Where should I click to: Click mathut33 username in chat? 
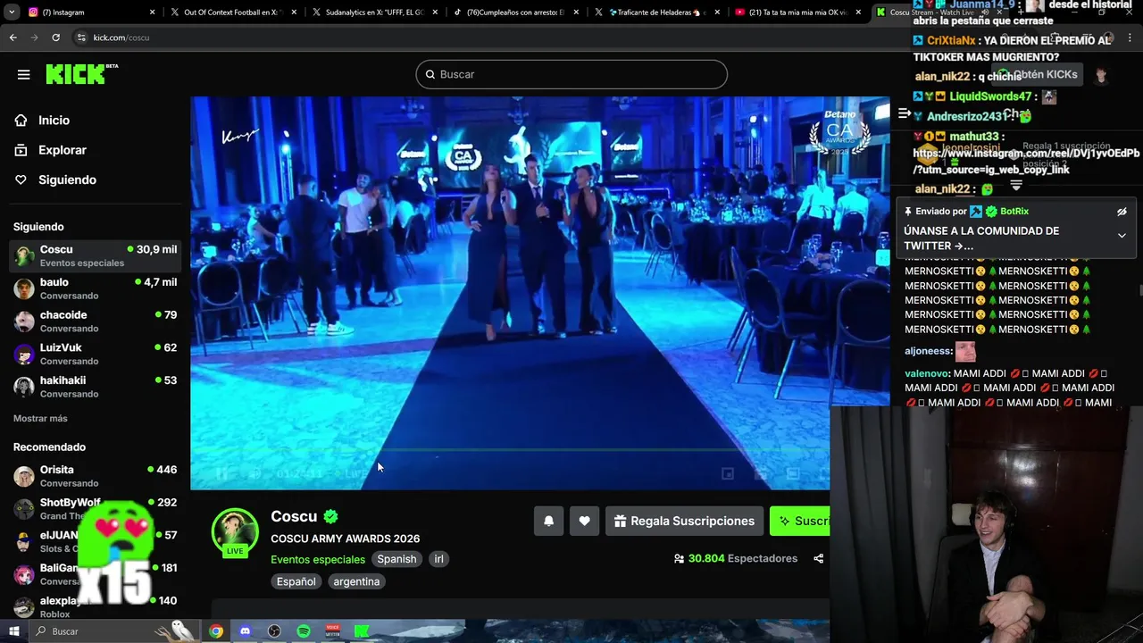point(976,137)
